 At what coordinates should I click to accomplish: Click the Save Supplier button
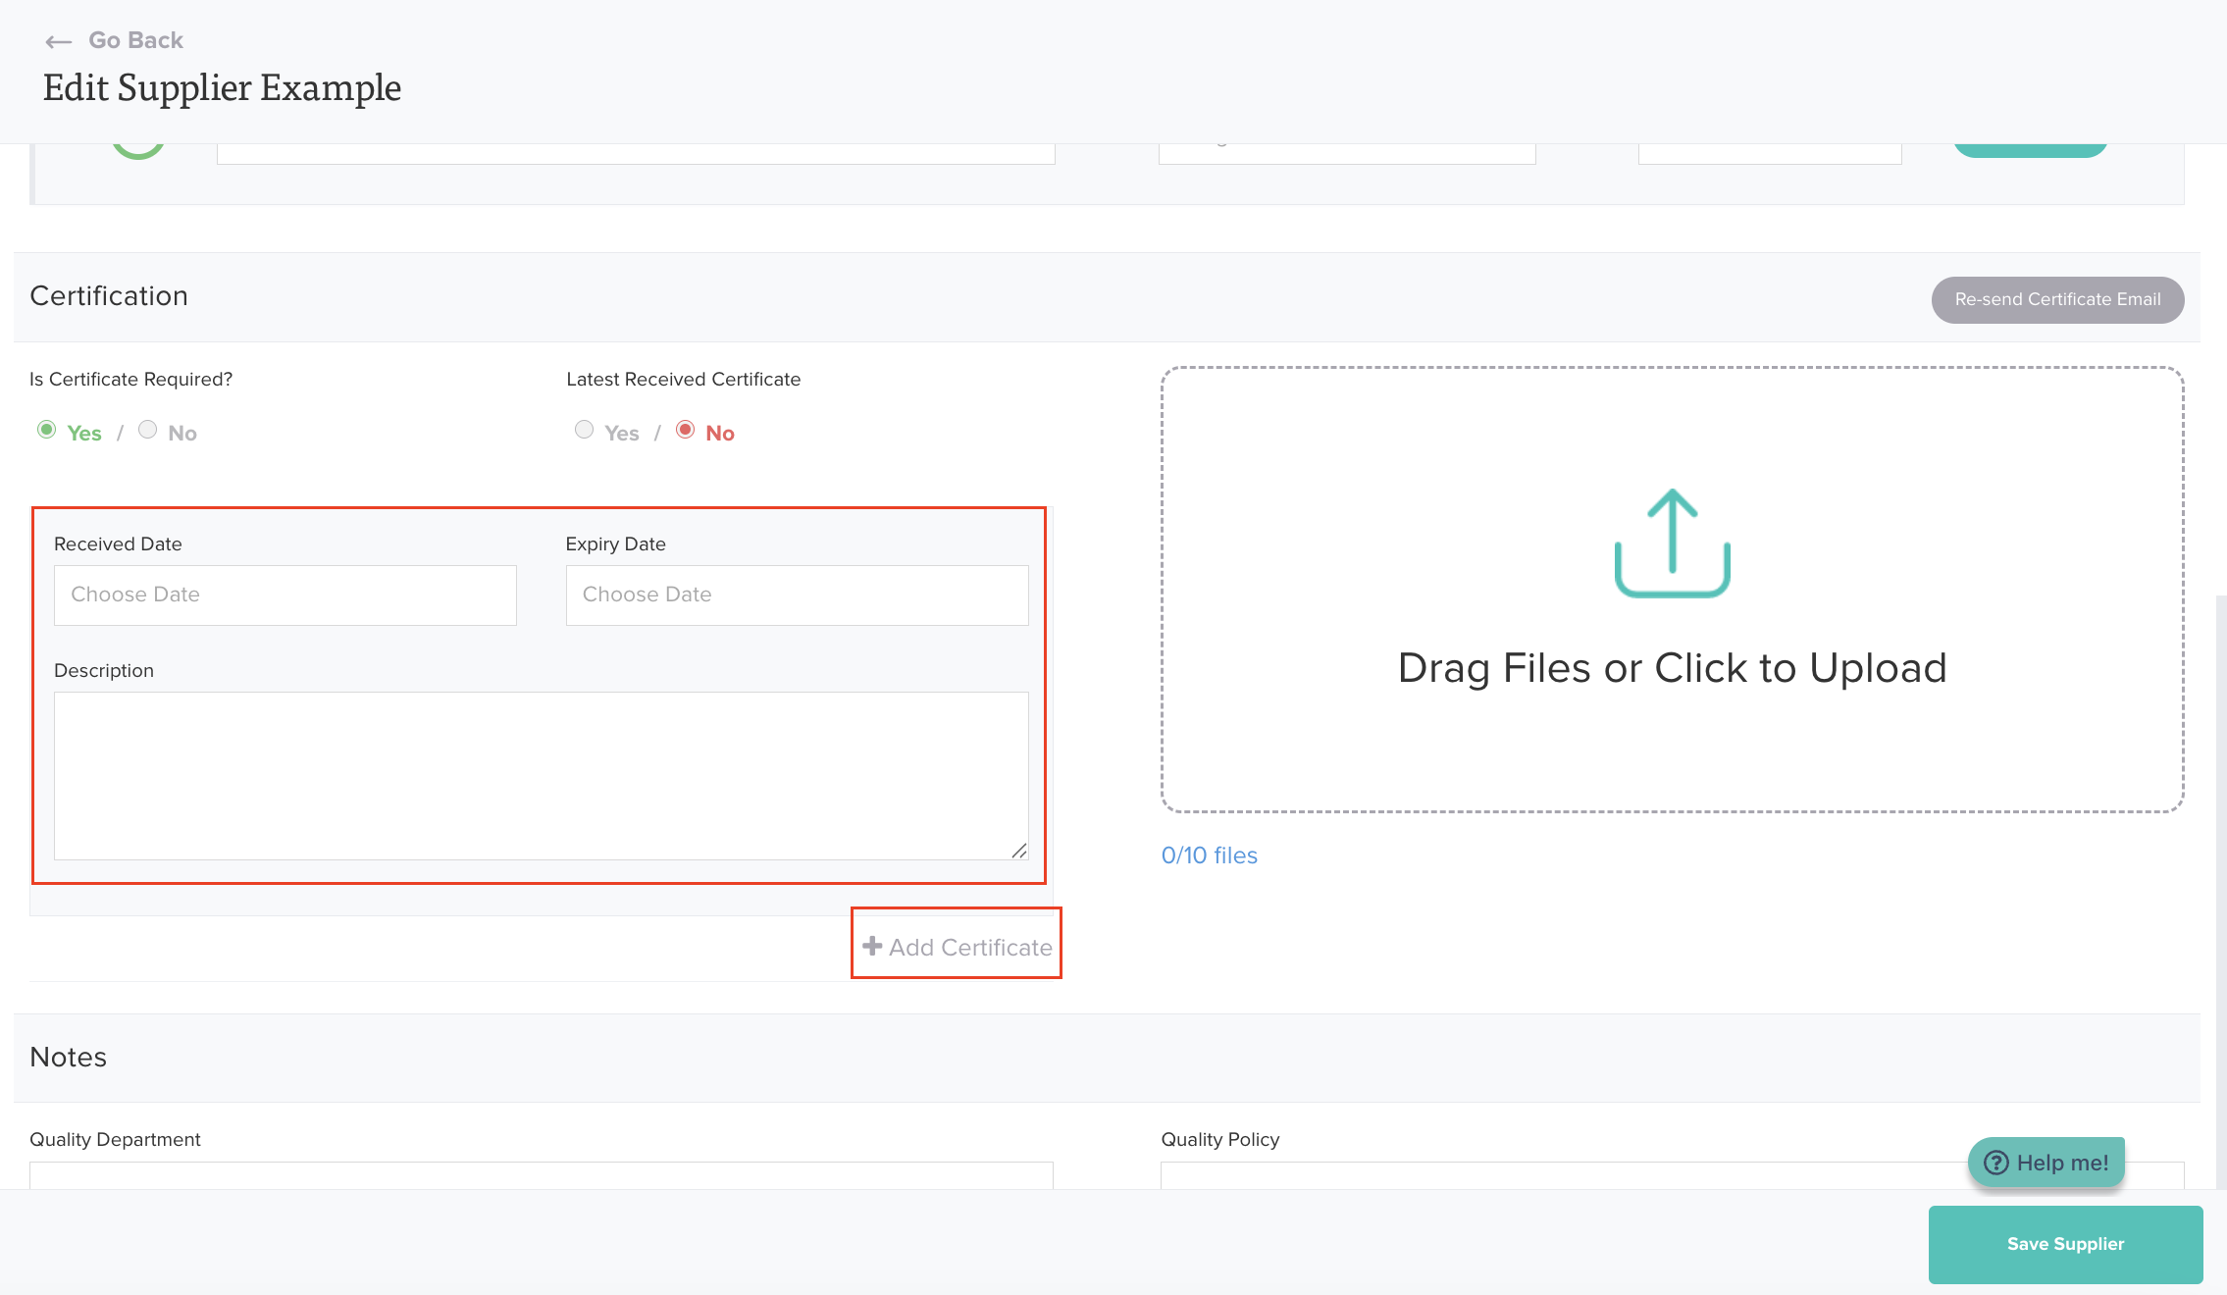click(2065, 1244)
